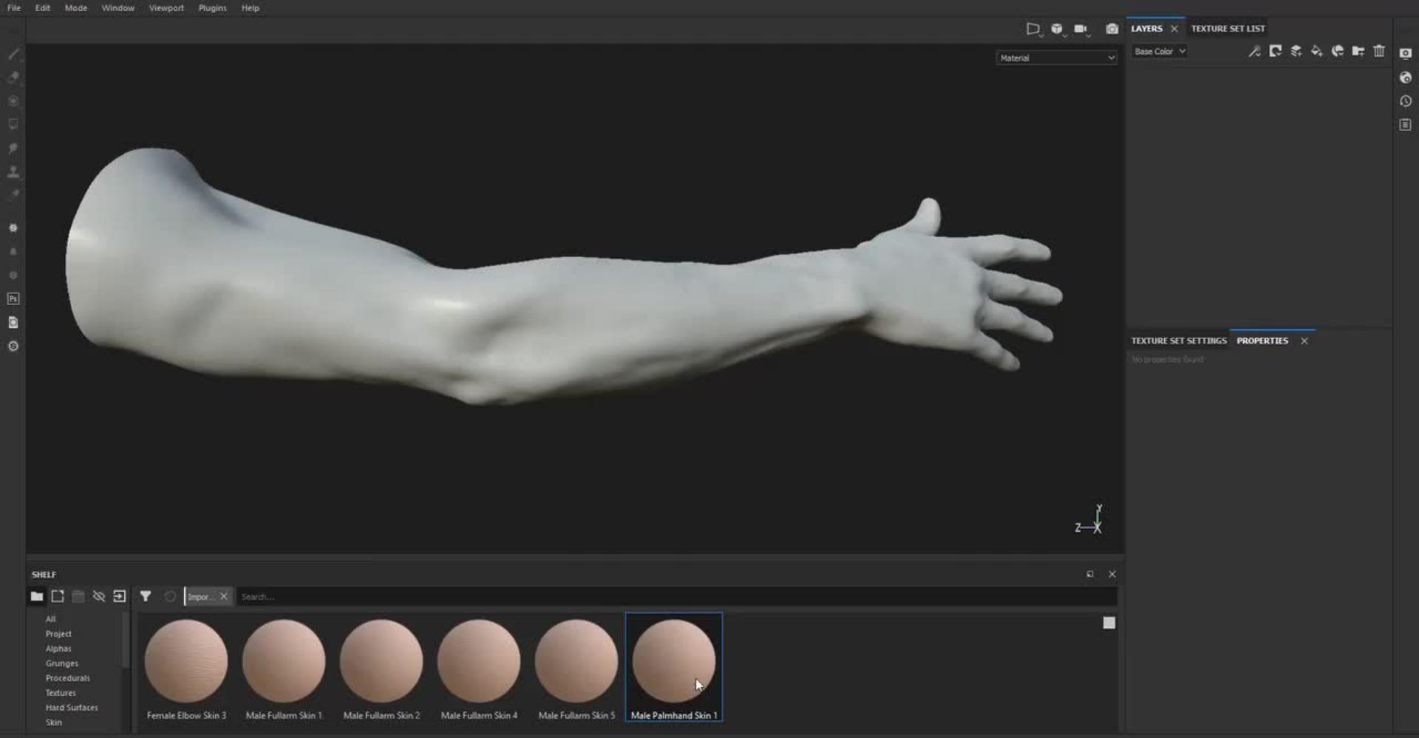Viewport: 1419px width, 738px height.
Task: Expand the perspective view mode dropdown
Action: [x=1034, y=30]
